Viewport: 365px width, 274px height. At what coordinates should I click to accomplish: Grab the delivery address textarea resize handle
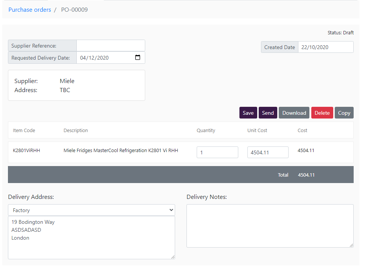tap(173, 257)
